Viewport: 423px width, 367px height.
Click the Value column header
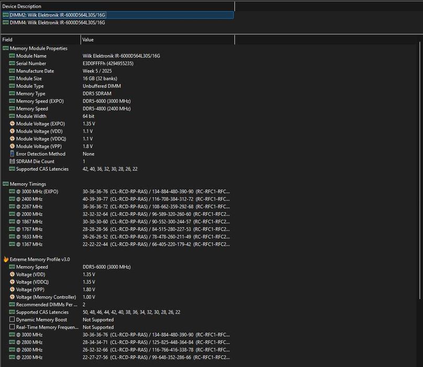click(158, 39)
